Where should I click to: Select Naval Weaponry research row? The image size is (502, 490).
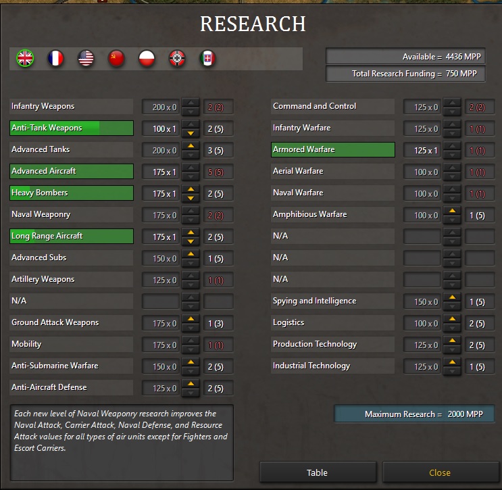[71, 214]
